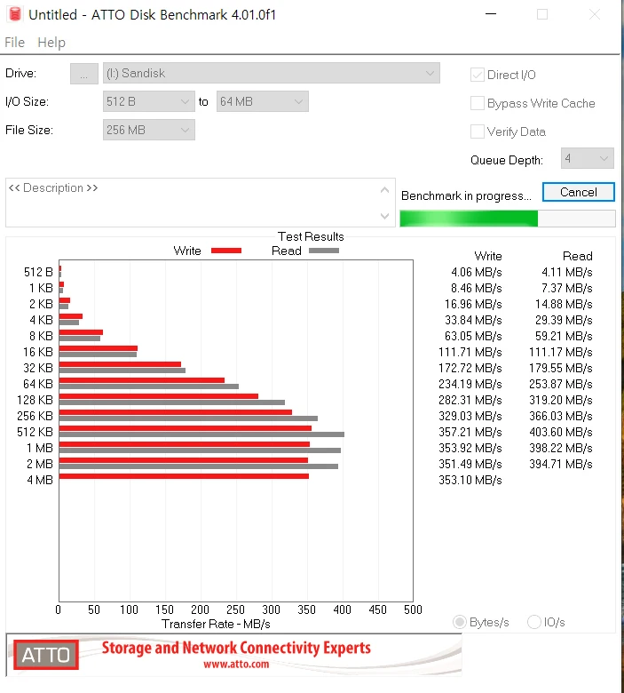Click the 353.10 MB/s write value
The image size is (624, 693).
pos(470,480)
